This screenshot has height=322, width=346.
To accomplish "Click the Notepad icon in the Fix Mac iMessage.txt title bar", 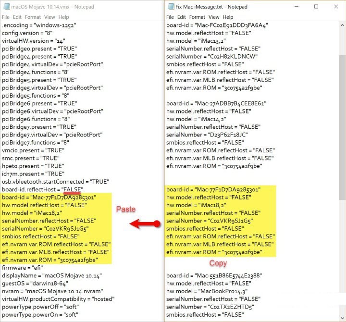I will coord(170,7).
